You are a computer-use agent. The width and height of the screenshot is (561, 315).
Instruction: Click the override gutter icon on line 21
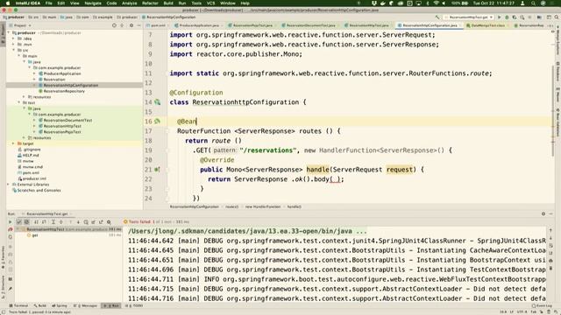click(x=157, y=170)
